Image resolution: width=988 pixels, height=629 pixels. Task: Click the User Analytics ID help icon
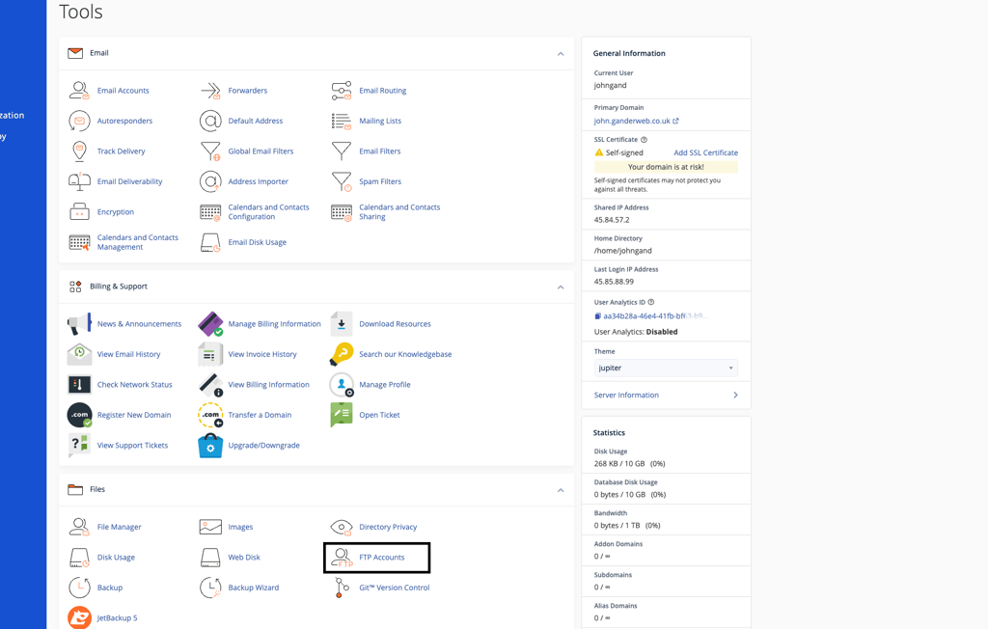[x=651, y=303]
